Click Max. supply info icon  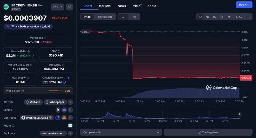28,78
